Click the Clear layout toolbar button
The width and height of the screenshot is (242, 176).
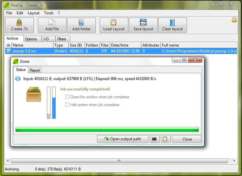173,25
